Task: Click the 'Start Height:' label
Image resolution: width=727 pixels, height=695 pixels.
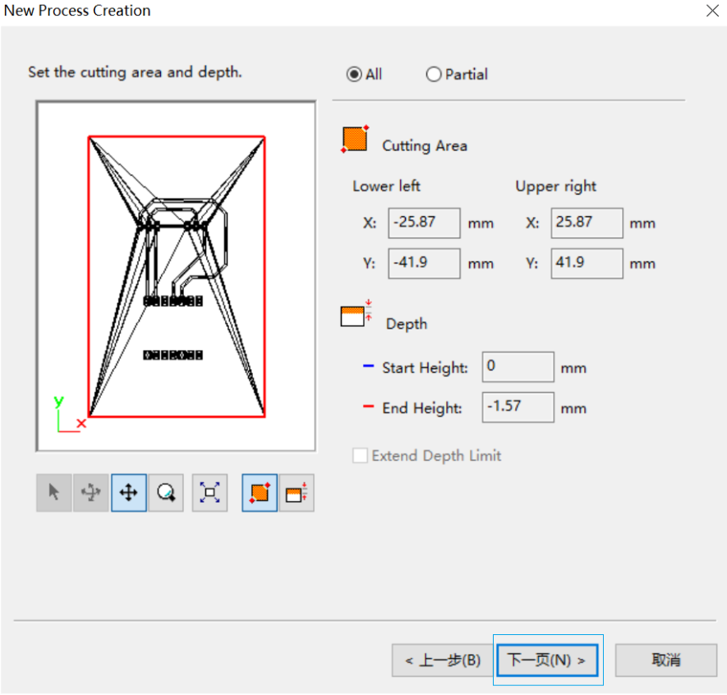Action: [x=425, y=368]
